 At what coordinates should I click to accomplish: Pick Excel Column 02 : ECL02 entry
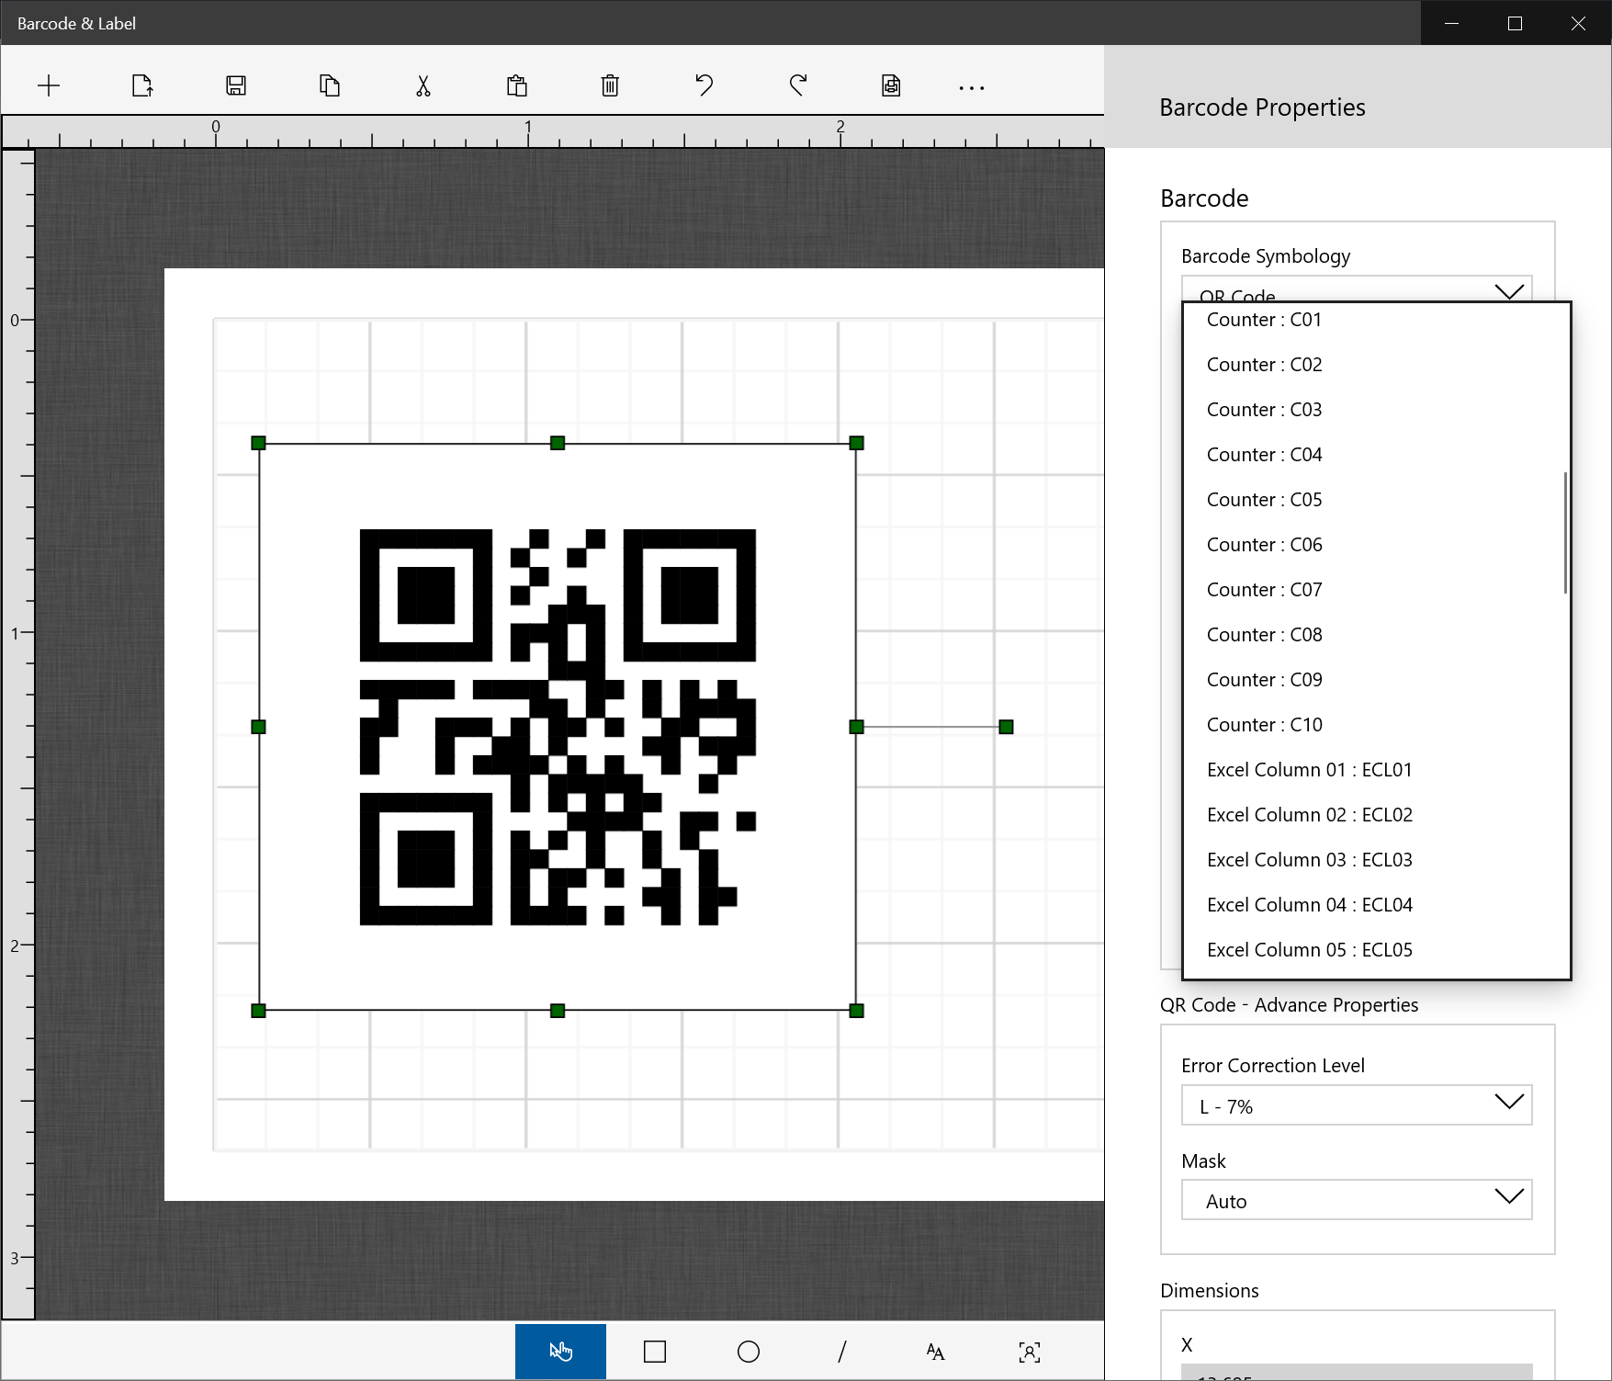click(x=1376, y=815)
